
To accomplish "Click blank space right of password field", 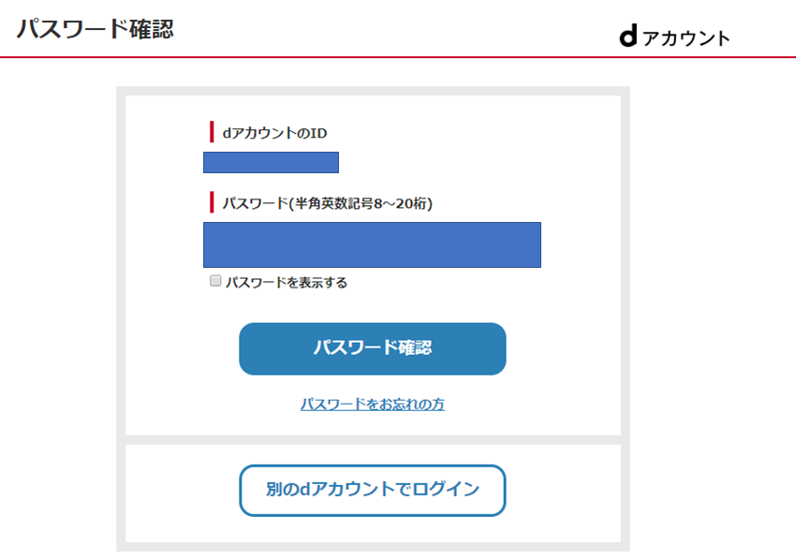I will tap(581, 244).
